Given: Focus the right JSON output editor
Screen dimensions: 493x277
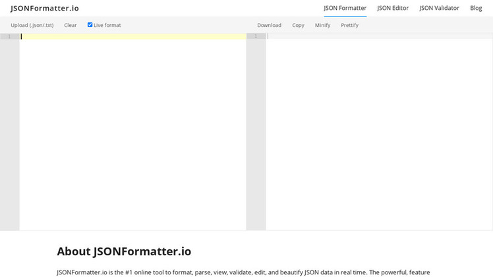Looking at the screenshot, I should [379, 132].
